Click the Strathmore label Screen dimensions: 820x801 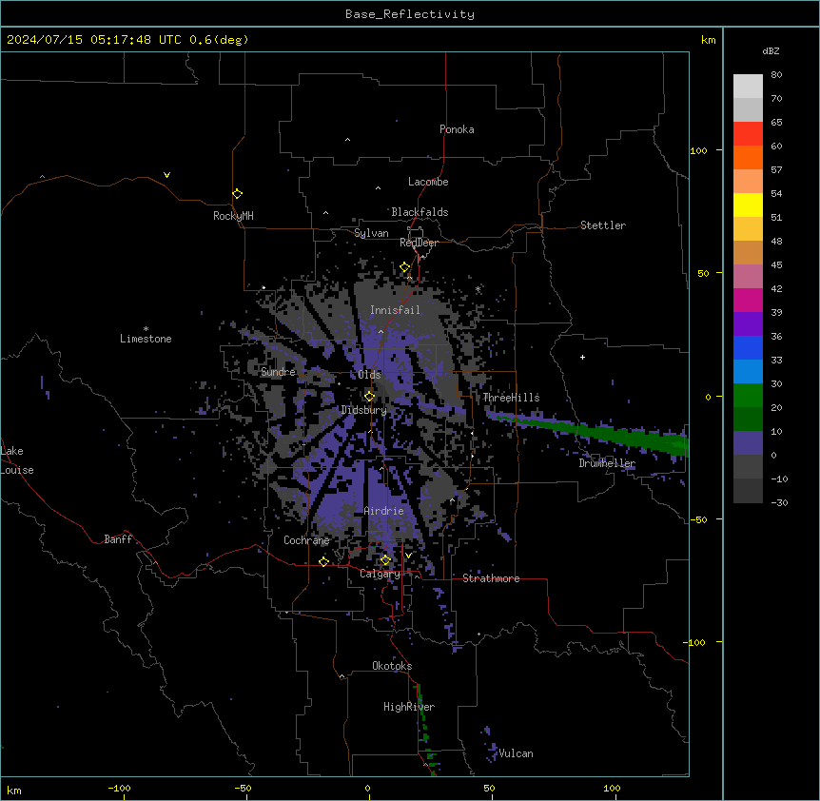491,578
